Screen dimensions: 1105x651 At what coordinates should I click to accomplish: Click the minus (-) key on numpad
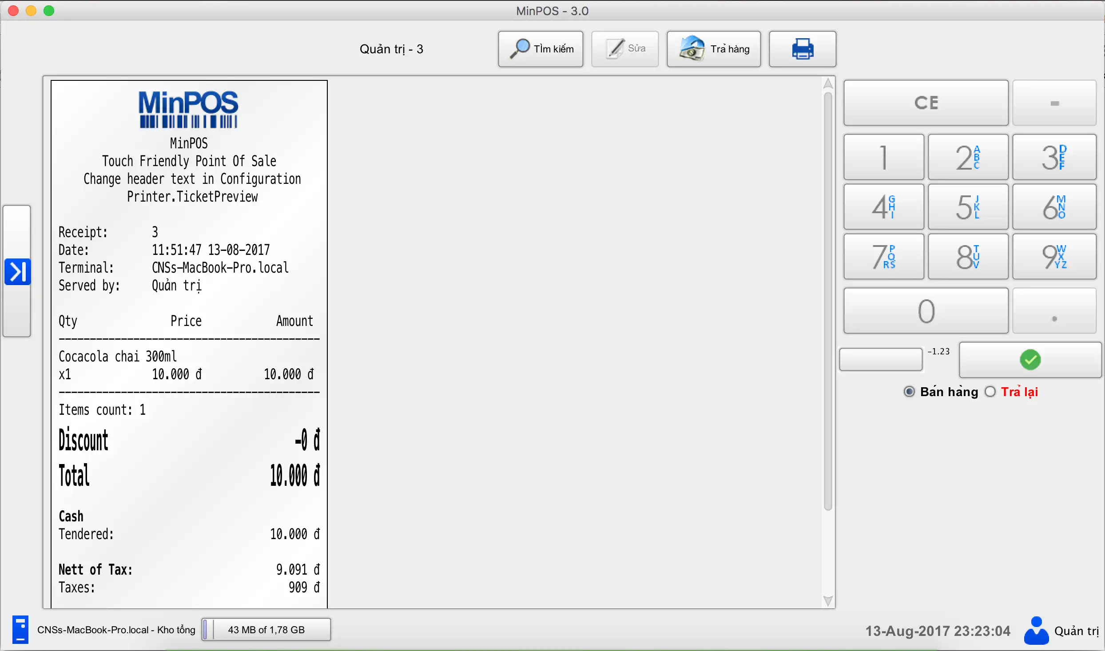(x=1055, y=102)
